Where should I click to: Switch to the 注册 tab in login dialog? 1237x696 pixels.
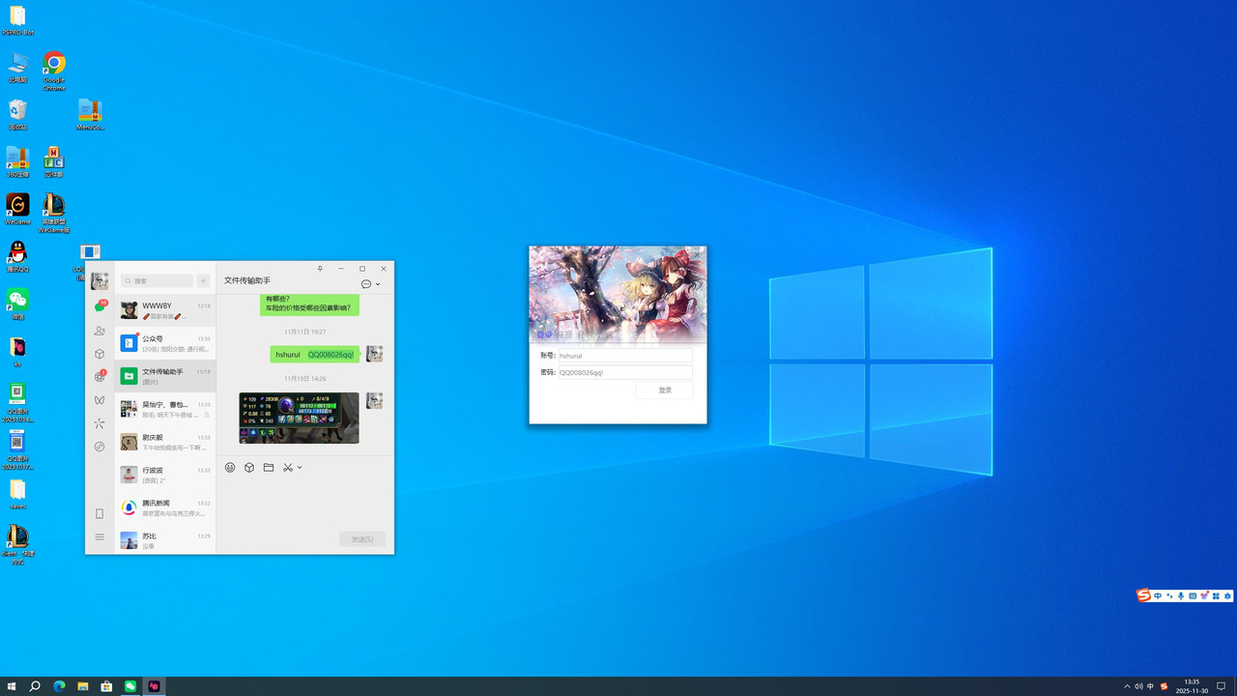564,334
